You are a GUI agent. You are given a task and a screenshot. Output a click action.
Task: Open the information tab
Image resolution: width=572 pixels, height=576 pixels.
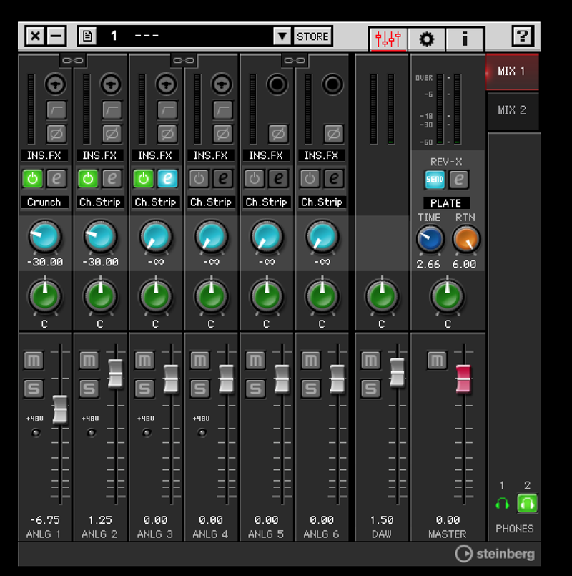(465, 38)
